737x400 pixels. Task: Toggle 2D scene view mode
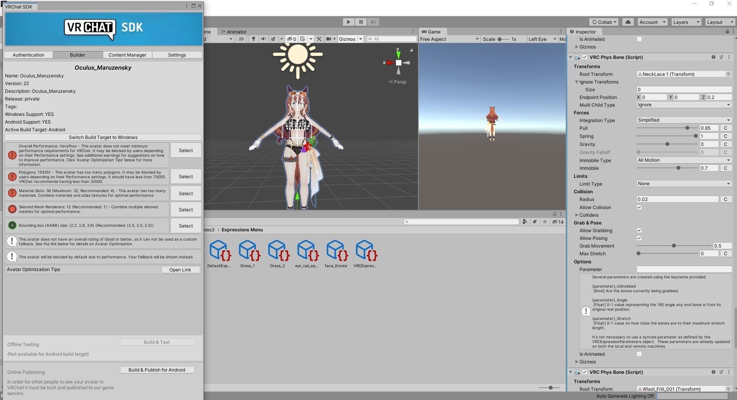click(x=241, y=39)
